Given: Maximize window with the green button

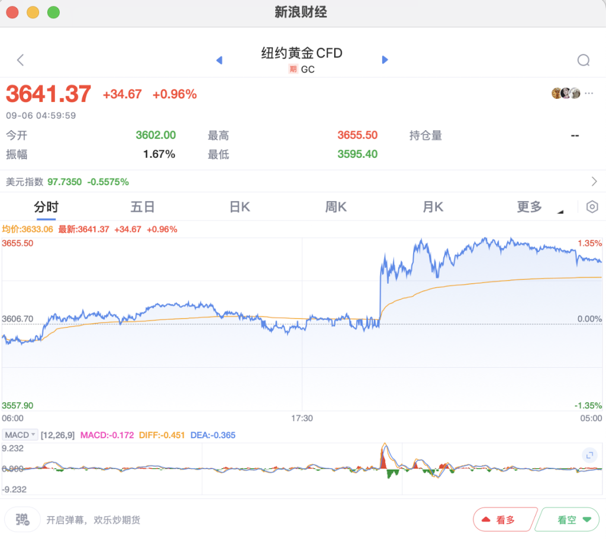Looking at the screenshot, I should coord(53,12).
